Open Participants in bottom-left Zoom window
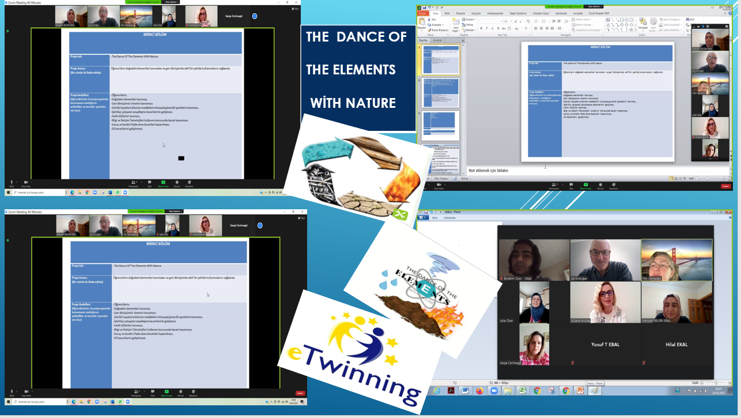741x418 pixels. click(x=136, y=393)
